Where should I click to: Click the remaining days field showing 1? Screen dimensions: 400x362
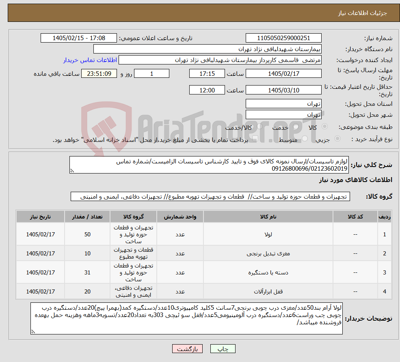point(151,73)
